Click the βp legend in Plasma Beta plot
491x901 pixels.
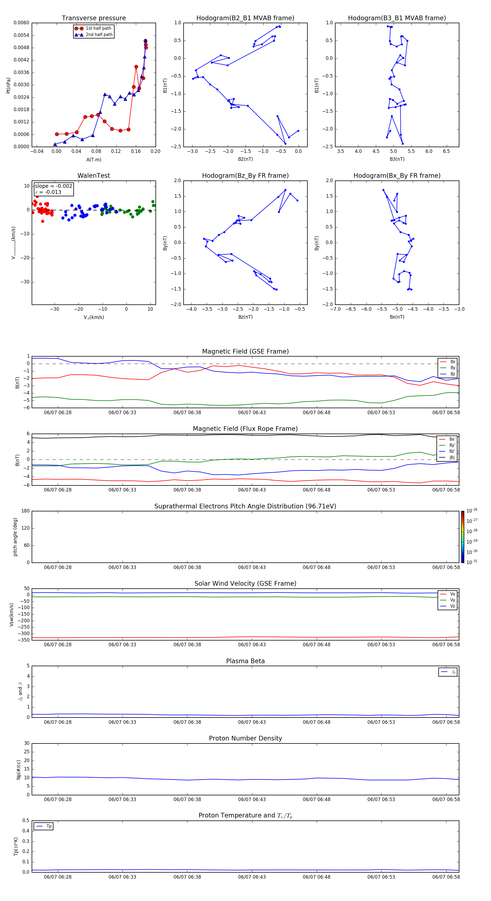tap(448, 672)
